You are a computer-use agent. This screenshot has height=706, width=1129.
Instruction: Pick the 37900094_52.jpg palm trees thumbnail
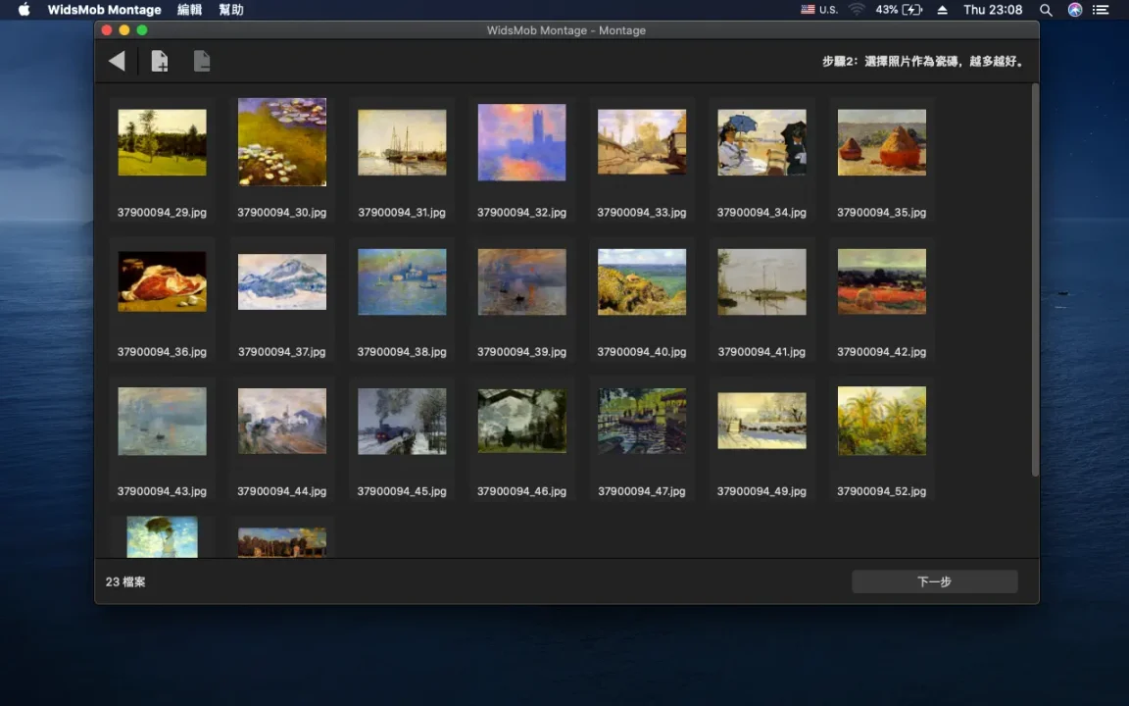click(x=881, y=421)
